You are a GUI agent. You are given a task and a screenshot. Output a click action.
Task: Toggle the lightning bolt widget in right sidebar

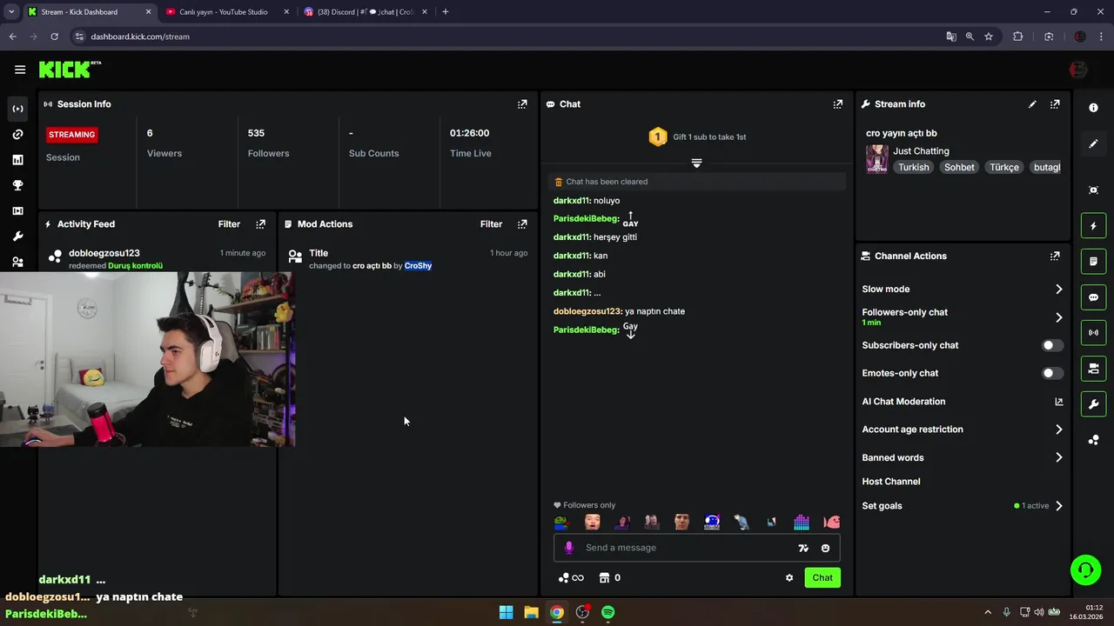click(x=1094, y=226)
